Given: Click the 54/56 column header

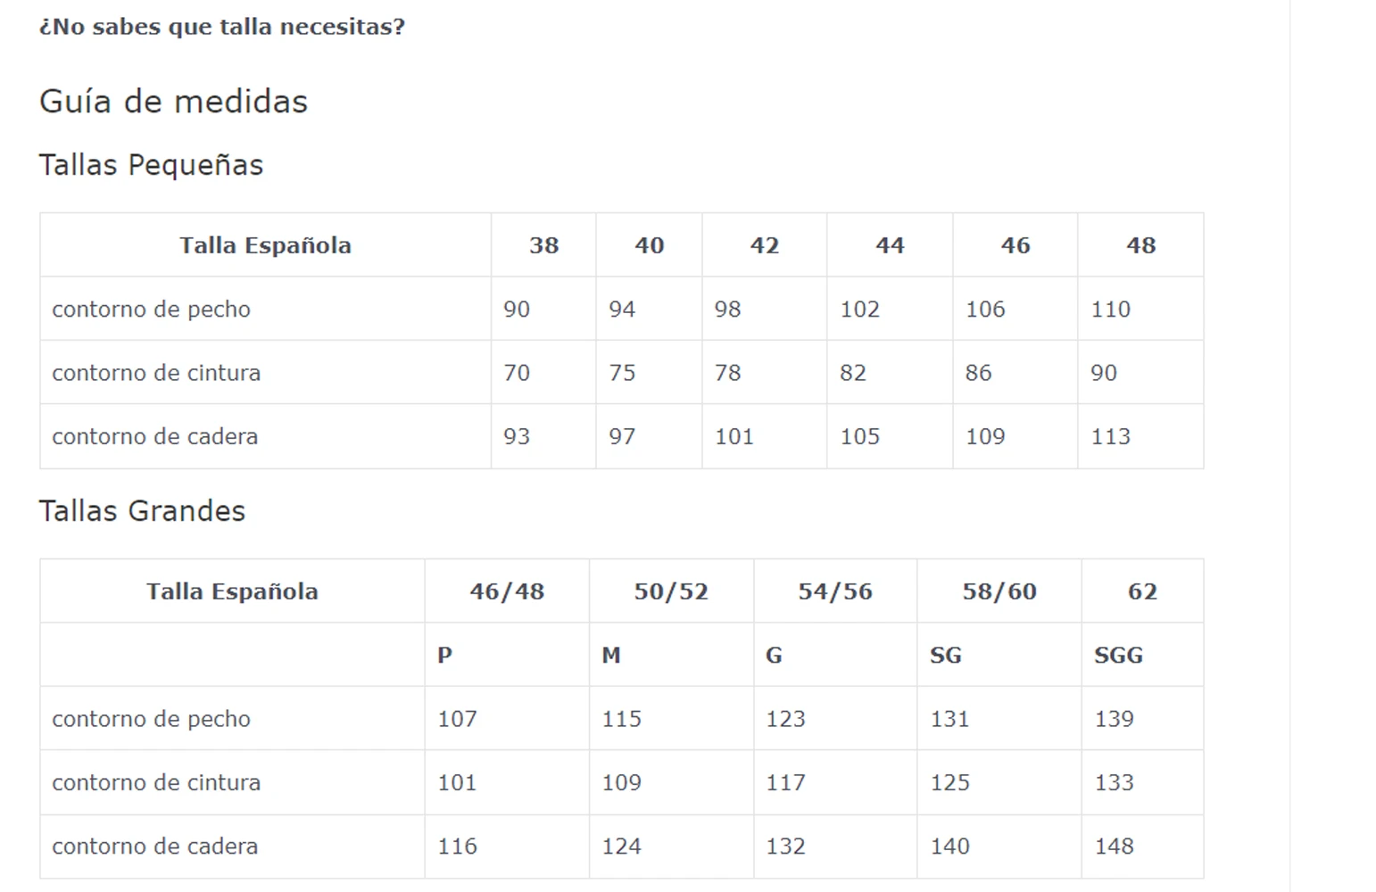Looking at the screenshot, I should pos(835,591).
